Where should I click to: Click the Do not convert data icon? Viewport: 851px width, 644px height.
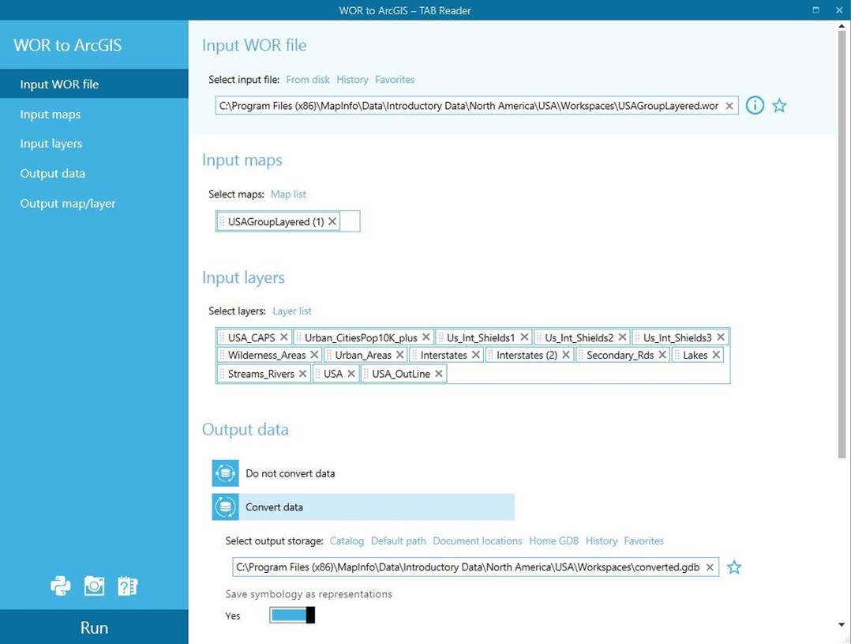[x=225, y=473]
